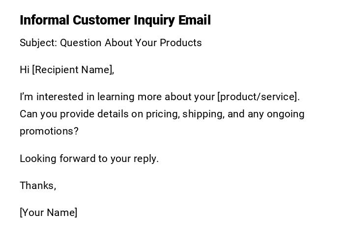Click the word "Informal" in the heading
Image resolution: width=344 pixels, height=243 pixels.
(45, 20)
